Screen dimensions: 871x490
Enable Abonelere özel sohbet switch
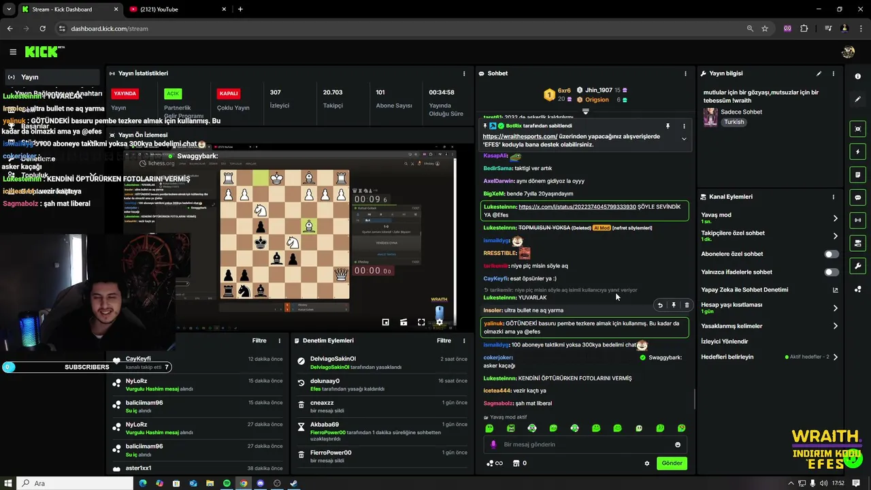click(832, 254)
